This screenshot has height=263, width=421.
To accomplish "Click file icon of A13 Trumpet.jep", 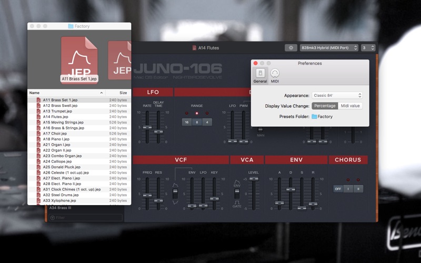I will click(x=38, y=111).
